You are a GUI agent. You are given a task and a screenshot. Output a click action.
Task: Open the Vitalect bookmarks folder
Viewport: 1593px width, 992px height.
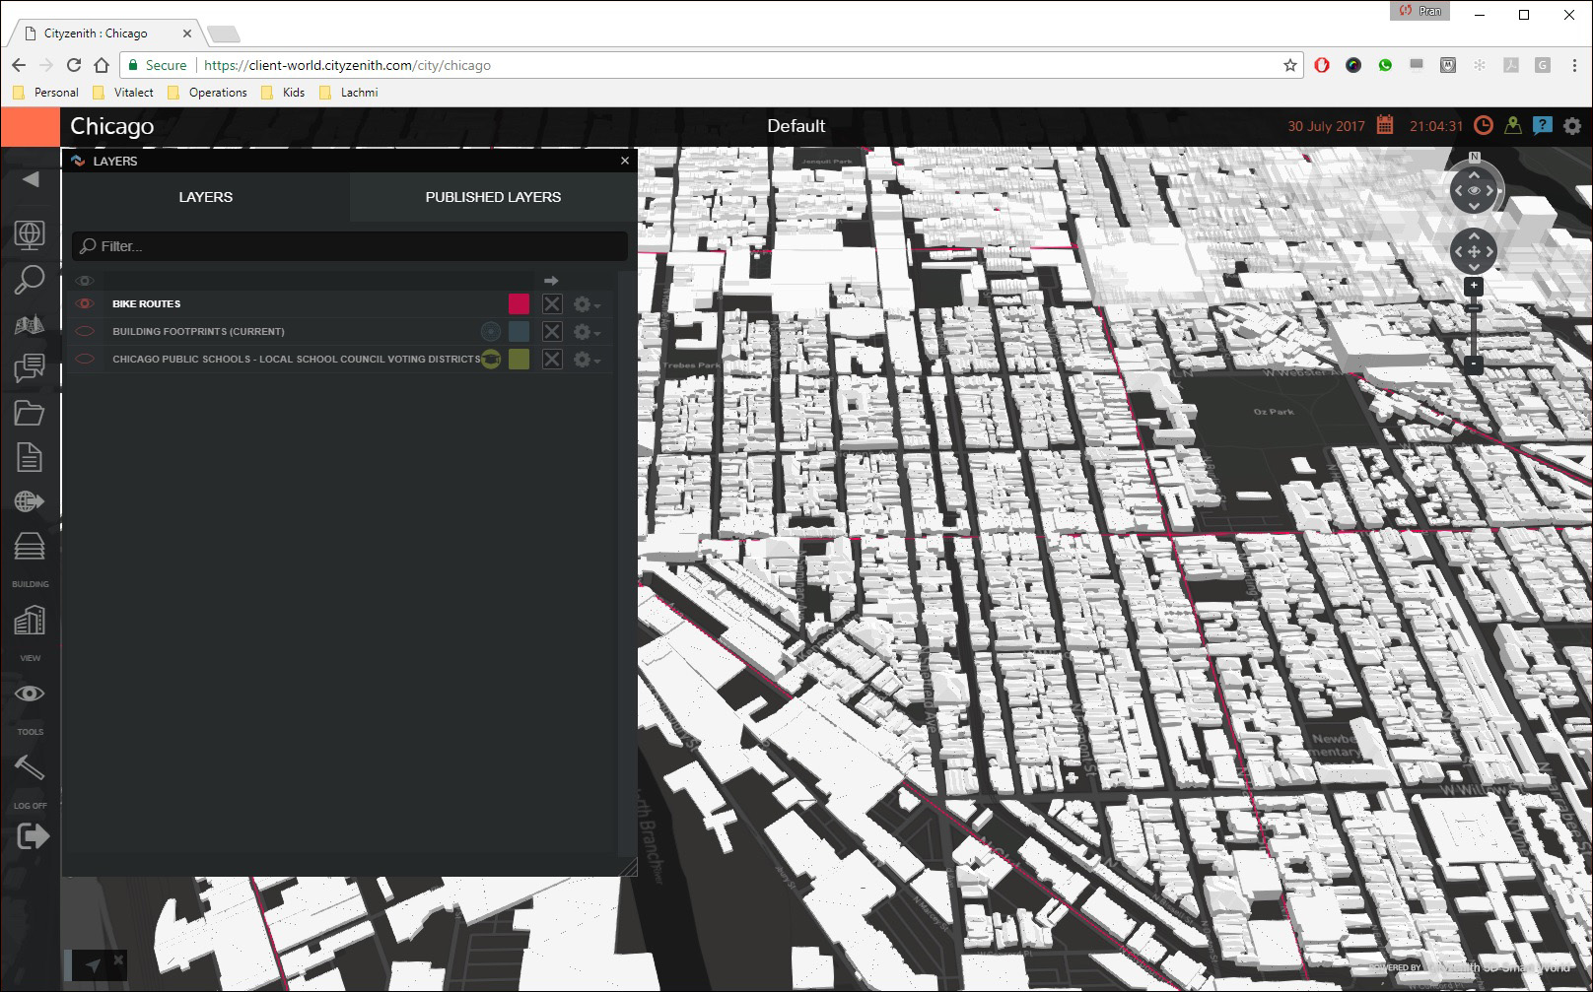[123, 93]
